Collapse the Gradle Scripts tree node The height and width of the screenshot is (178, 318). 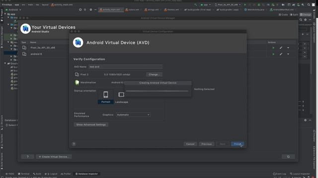tap(5, 63)
